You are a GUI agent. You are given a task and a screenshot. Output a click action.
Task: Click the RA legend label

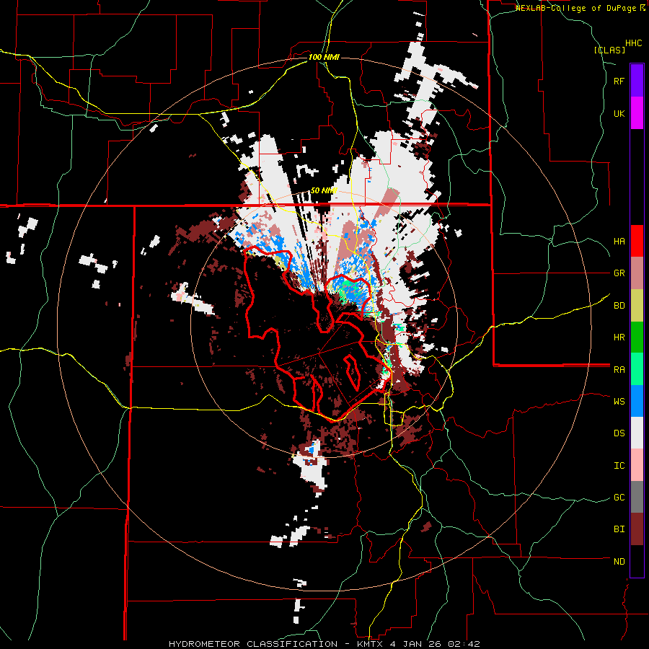619,370
